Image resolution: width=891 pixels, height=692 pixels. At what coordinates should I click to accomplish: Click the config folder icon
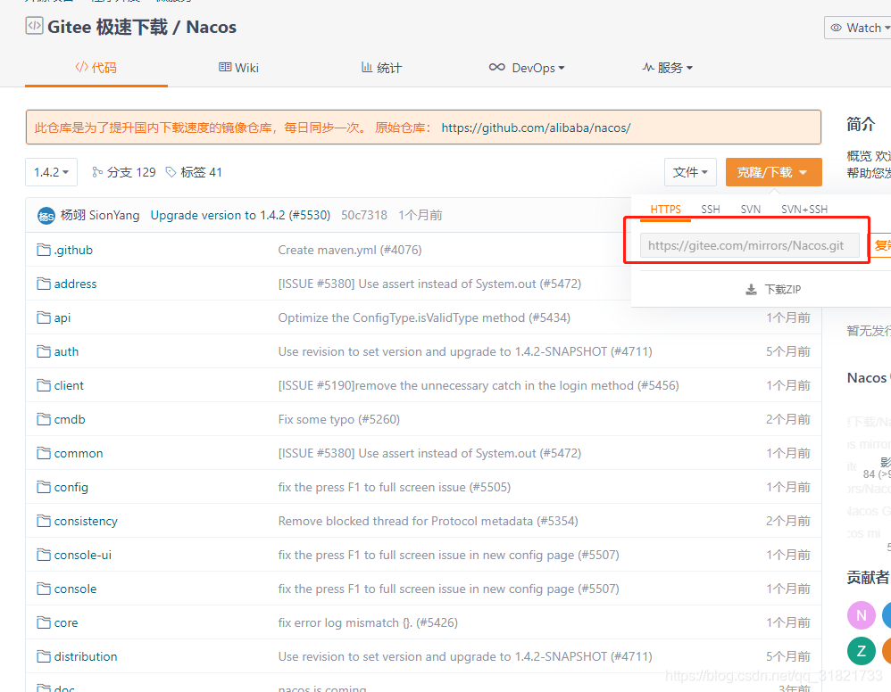(44, 487)
